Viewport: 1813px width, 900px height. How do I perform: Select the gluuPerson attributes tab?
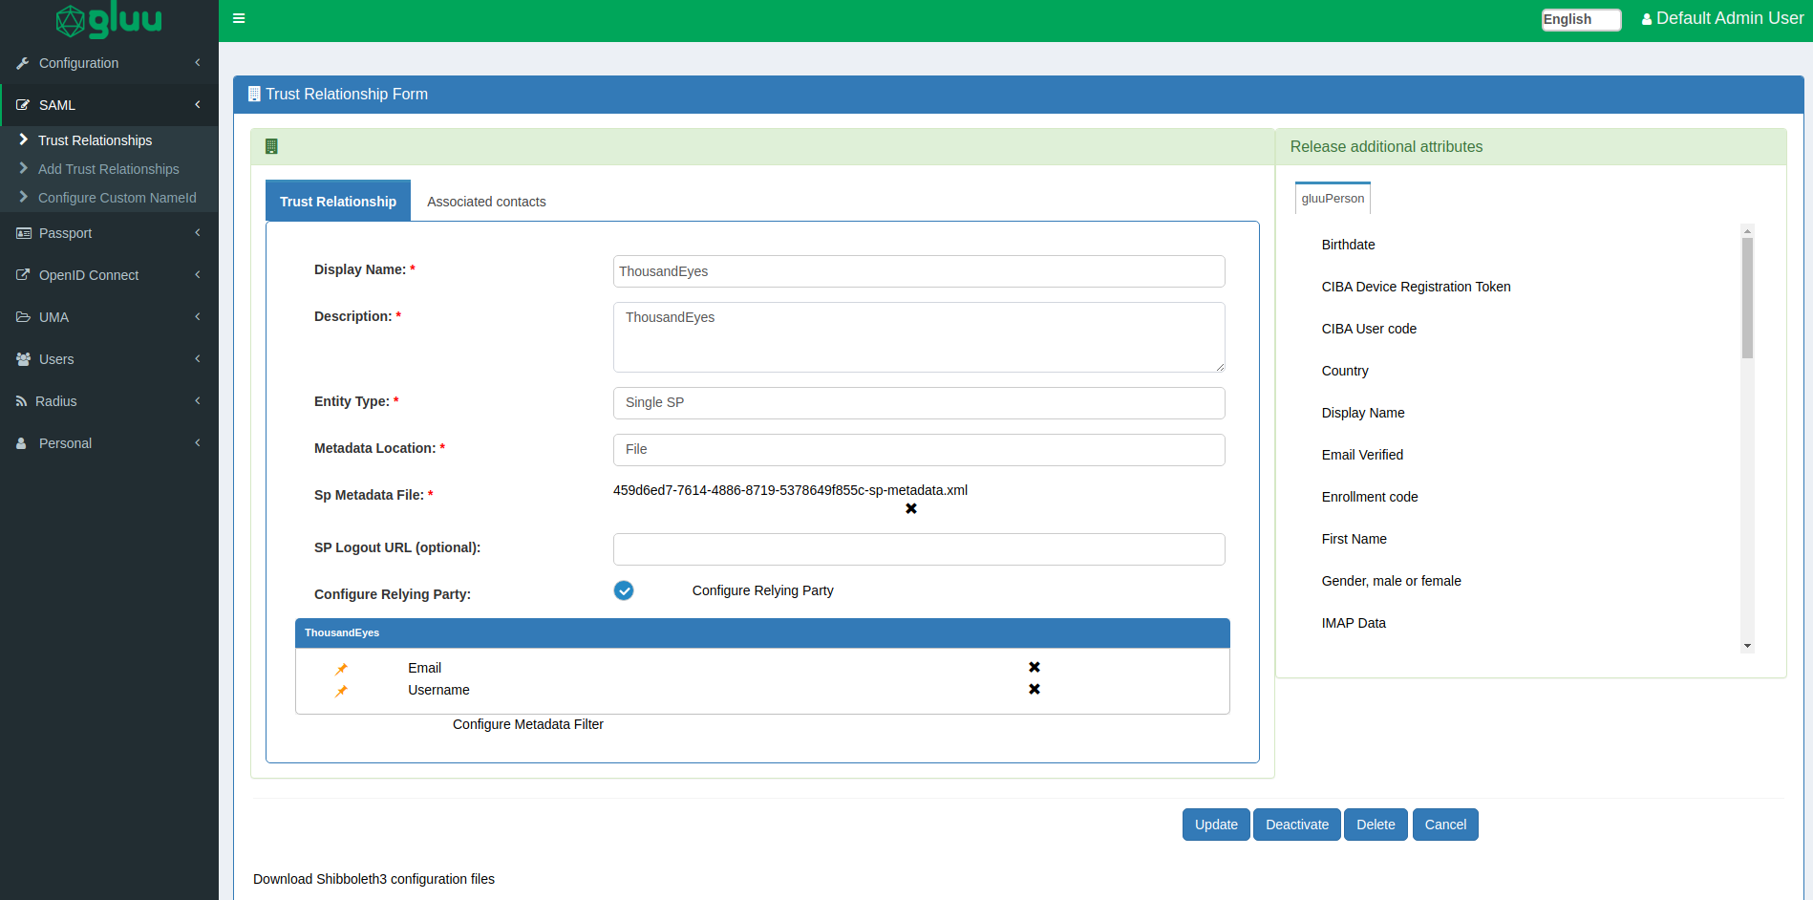(x=1333, y=199)
